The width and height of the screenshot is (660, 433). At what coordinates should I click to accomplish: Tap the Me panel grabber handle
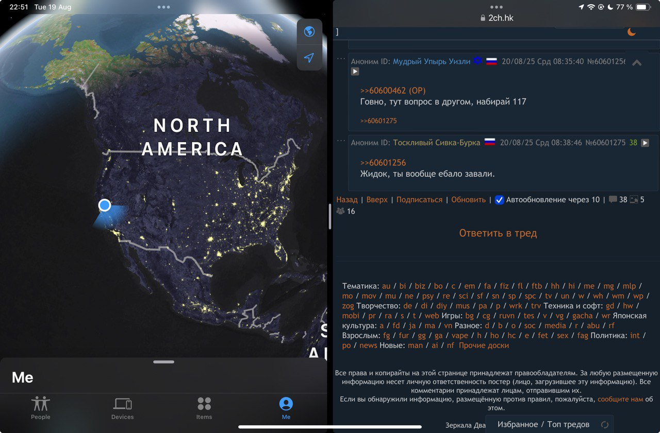(x=163, y=362)
